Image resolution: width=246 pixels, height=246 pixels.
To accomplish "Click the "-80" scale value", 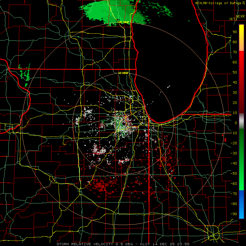I will point(234,204).
